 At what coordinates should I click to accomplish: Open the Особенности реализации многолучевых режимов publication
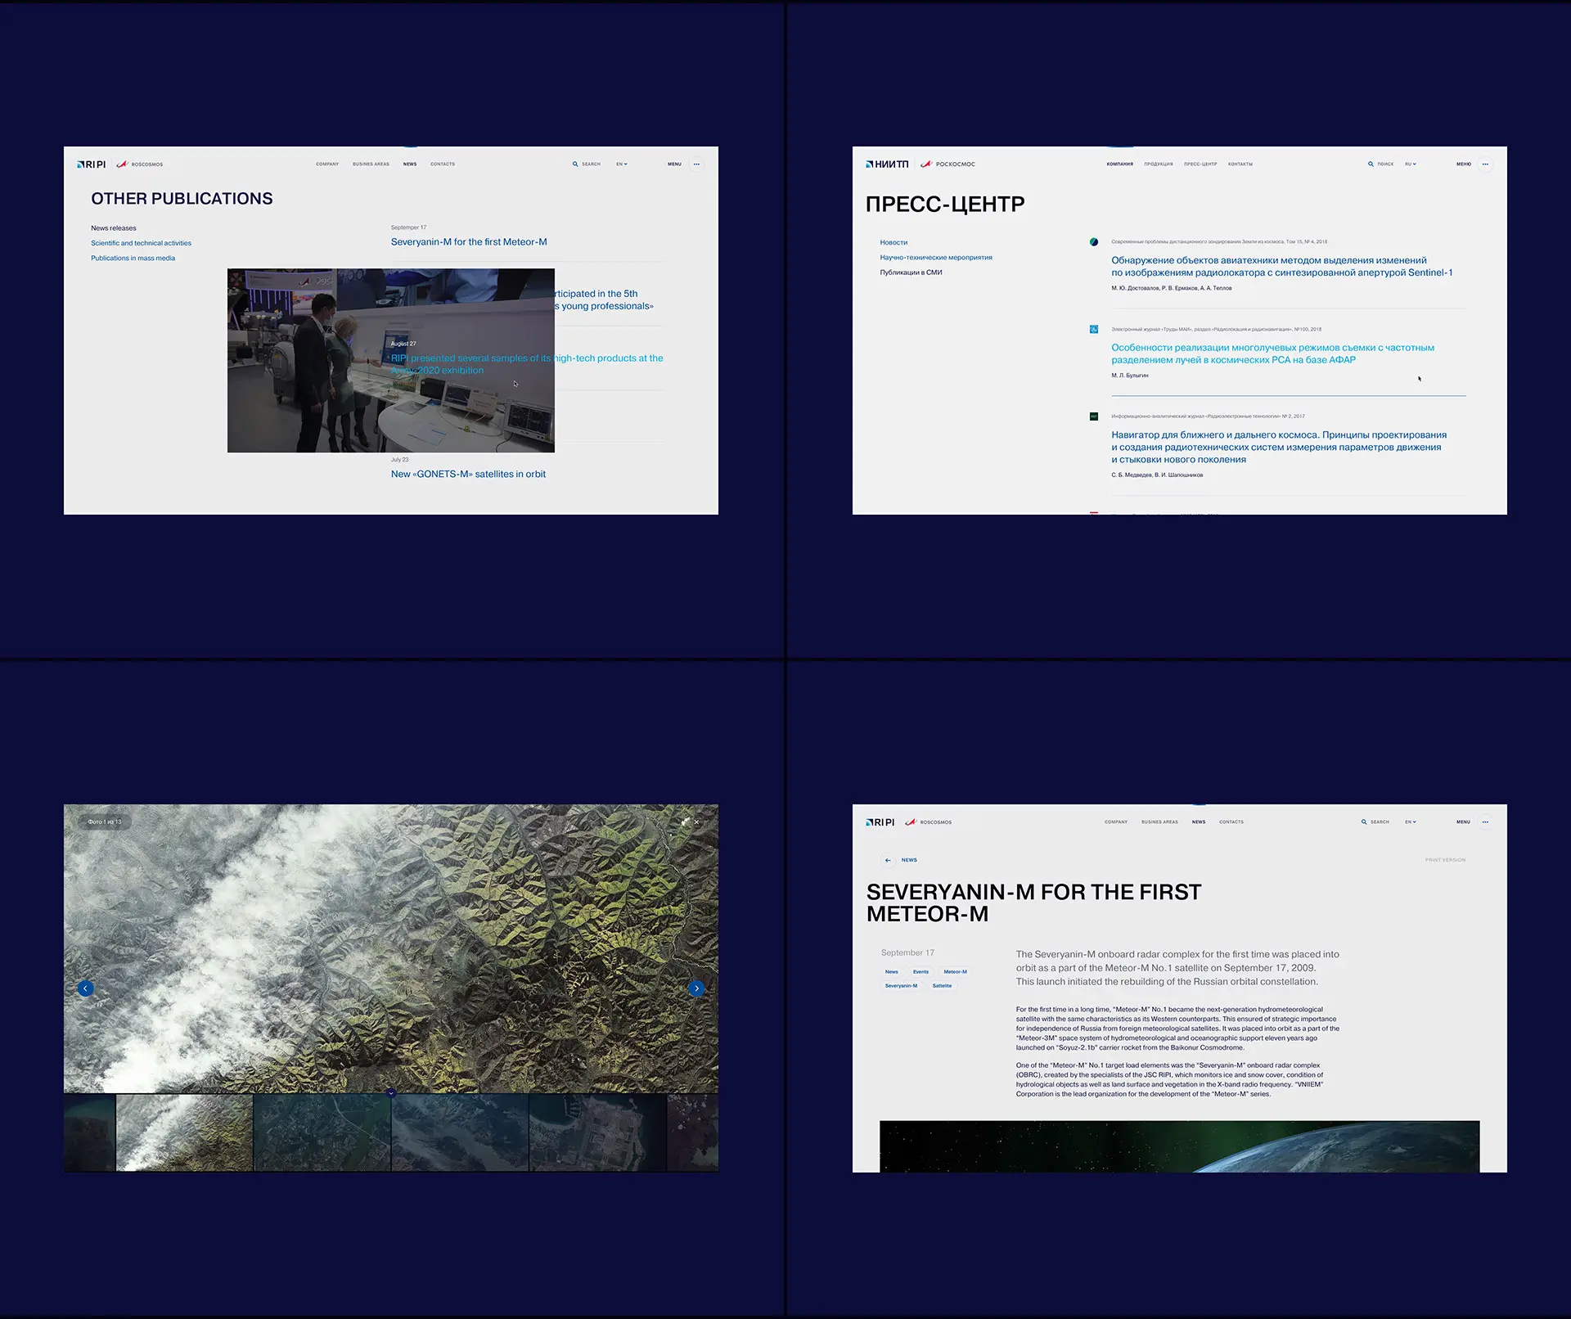pyautogui.click(x=1272, y=353)
